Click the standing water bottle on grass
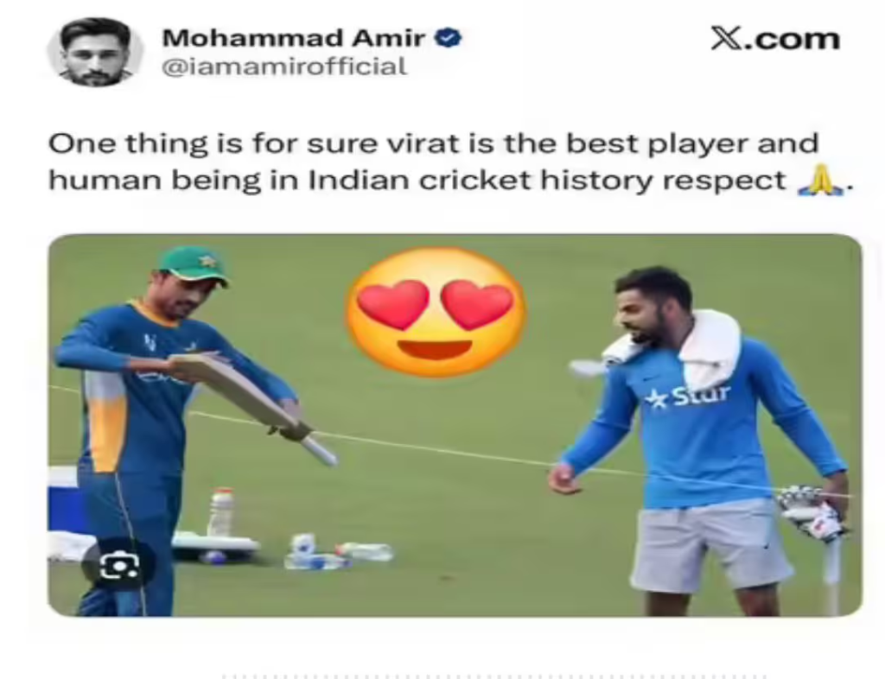The image size is (885, 679). tap(222, 512)
